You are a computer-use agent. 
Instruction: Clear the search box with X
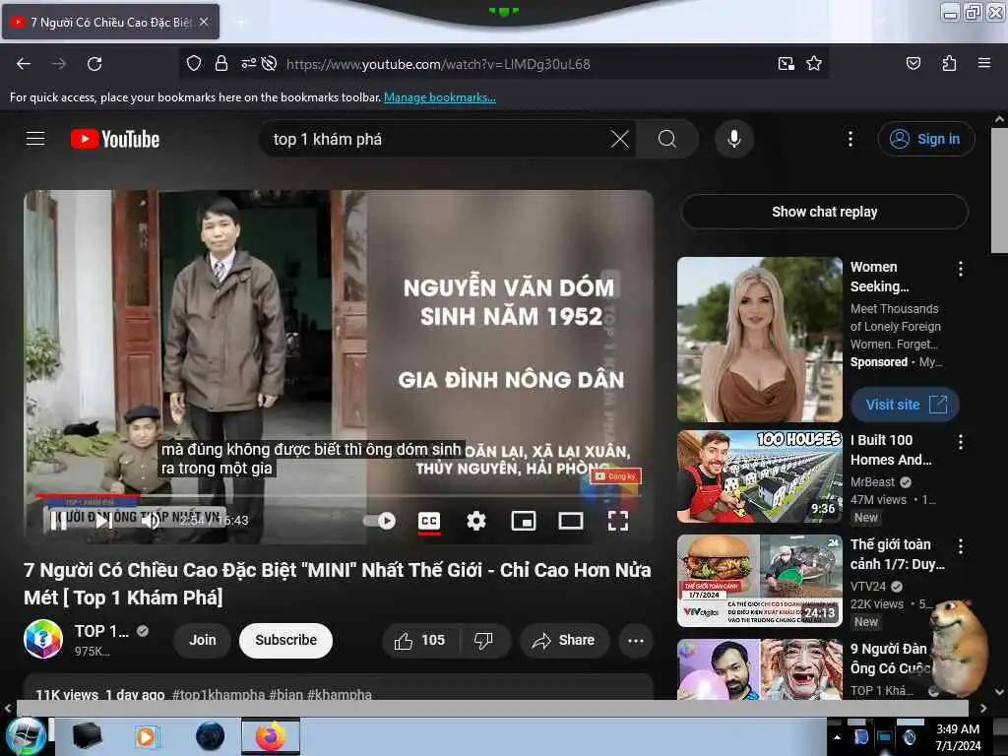pos(620,139)
